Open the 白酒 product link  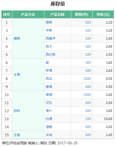49,119
